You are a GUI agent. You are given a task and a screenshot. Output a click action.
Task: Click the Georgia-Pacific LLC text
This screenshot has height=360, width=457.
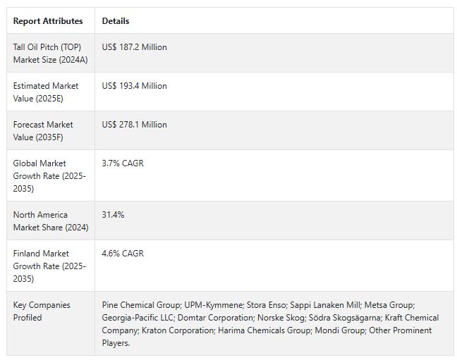coord(138,318)
